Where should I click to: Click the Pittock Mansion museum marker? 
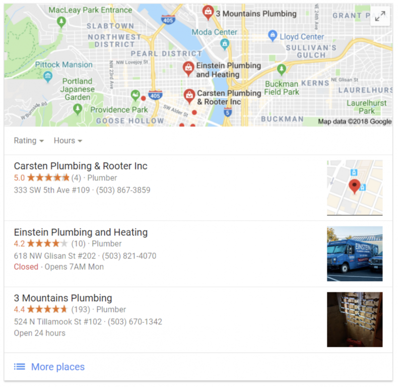tap(48, 77)
